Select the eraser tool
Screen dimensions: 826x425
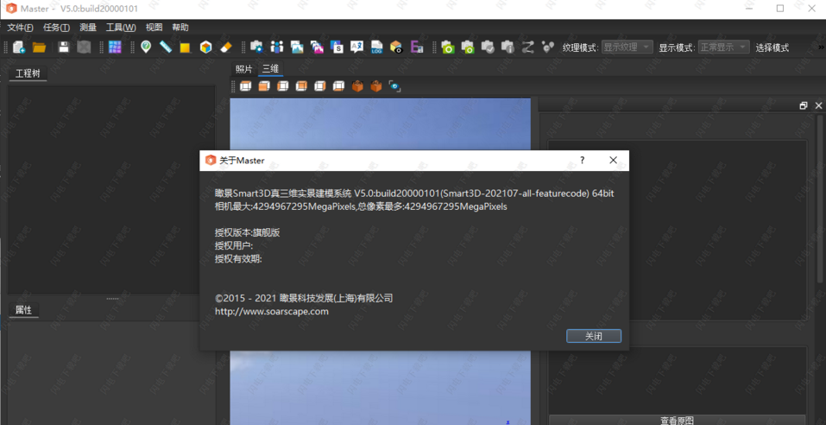pyautogui.click(x=225, y=48)
